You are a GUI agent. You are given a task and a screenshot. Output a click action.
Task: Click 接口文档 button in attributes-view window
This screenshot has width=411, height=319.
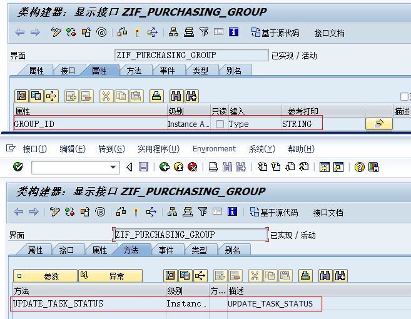coord(330,33)
